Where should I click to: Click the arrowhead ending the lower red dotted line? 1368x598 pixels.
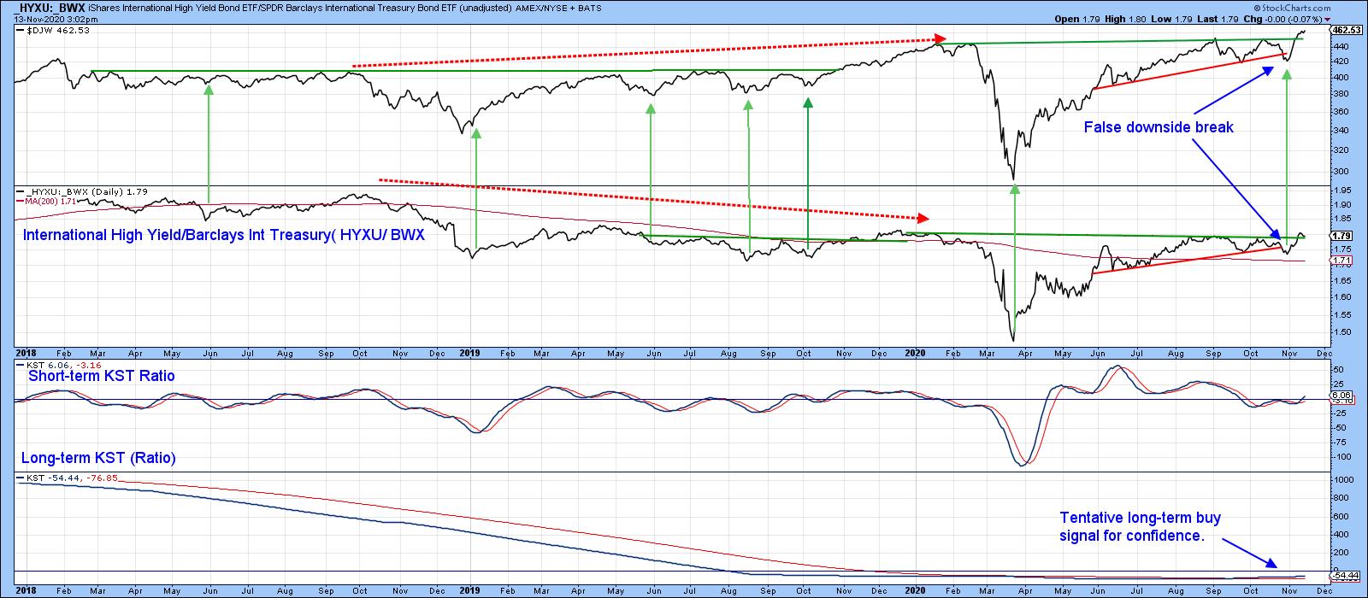click(921, 217)
